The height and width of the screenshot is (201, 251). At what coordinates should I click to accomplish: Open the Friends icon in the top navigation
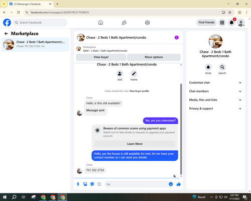(124, 23)
